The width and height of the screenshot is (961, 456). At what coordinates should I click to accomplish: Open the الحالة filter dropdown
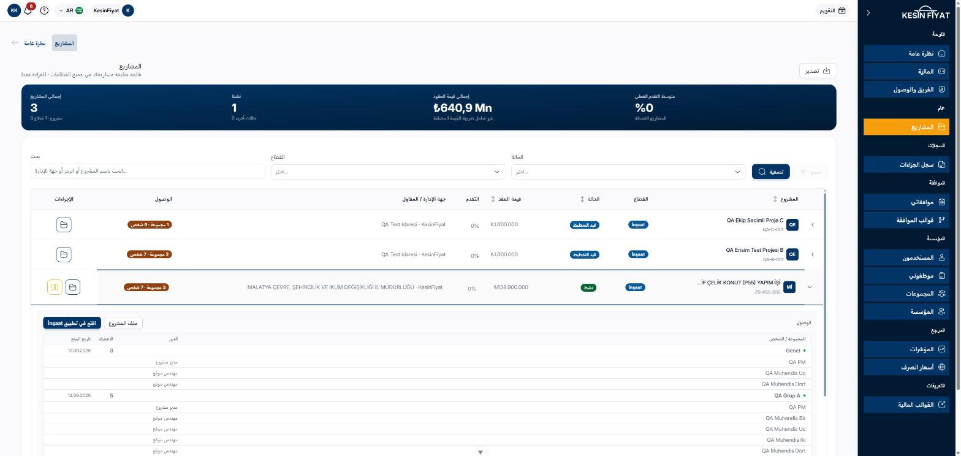629,172
